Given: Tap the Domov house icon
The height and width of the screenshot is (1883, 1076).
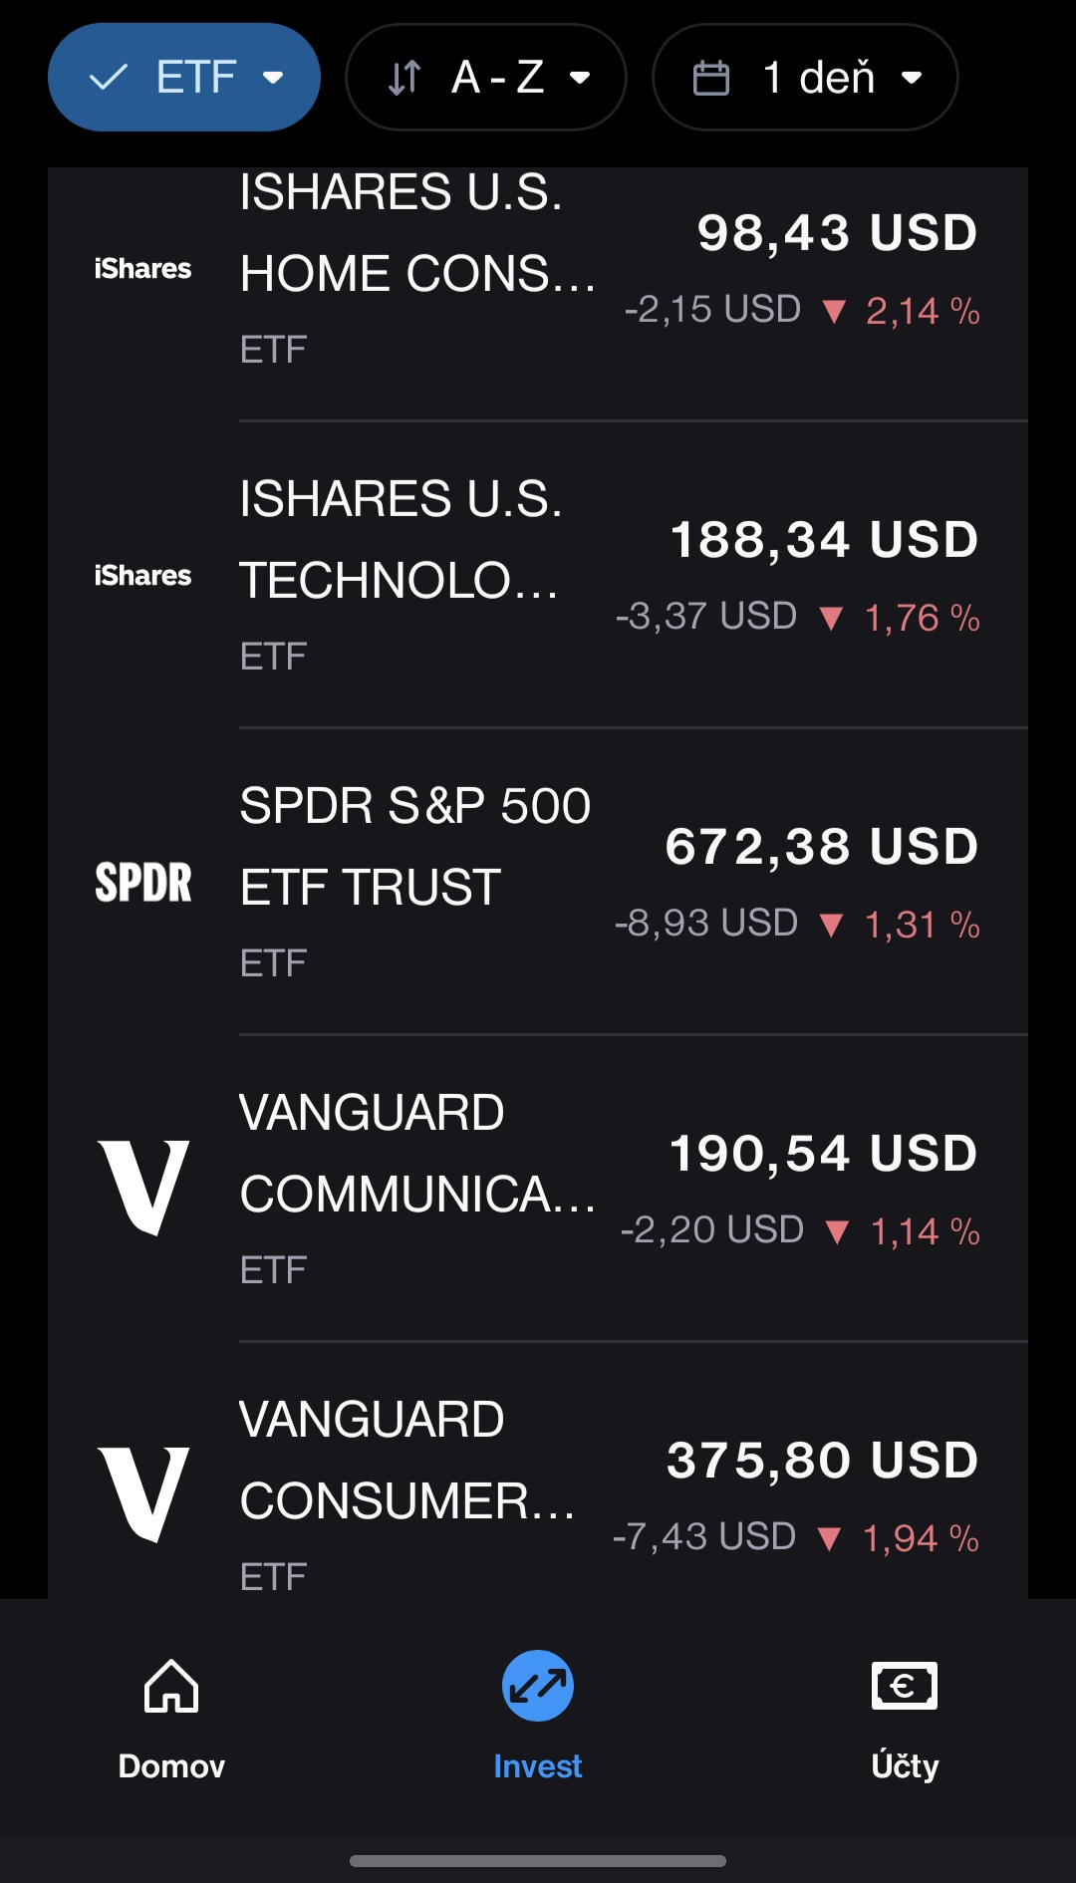Looking at the screenshot, I should point(171,1686).
